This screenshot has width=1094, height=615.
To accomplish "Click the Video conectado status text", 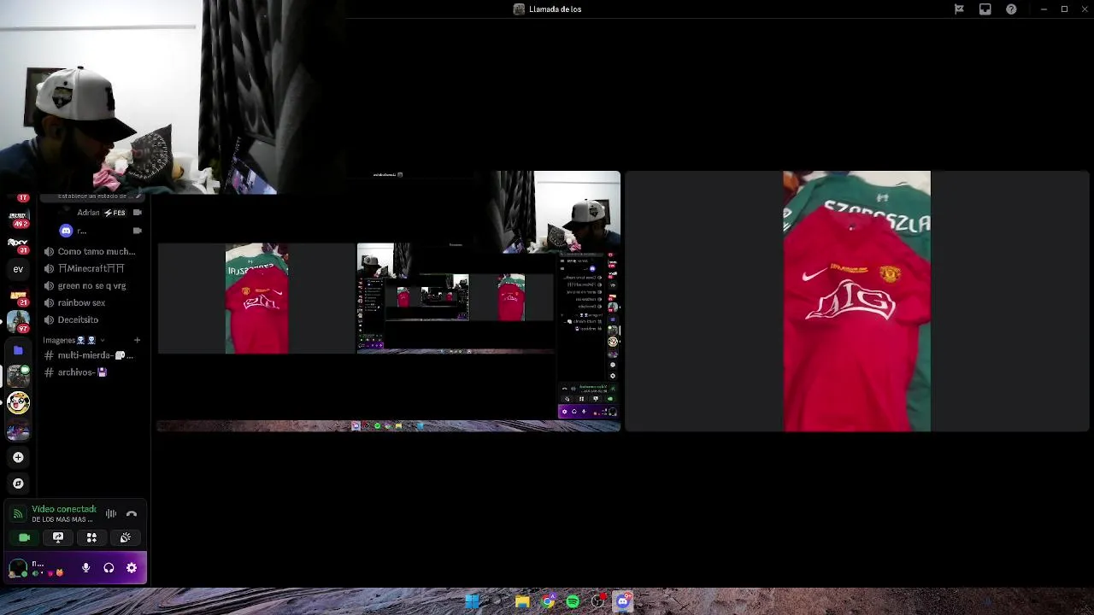I will [64, 509].
